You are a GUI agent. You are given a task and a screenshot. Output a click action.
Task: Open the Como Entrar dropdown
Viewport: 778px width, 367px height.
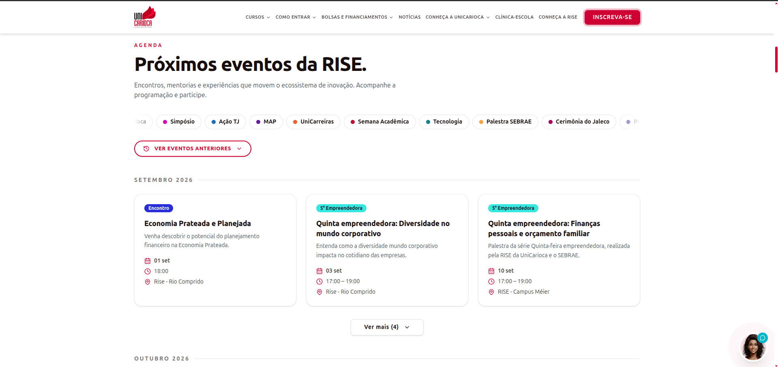296,17
